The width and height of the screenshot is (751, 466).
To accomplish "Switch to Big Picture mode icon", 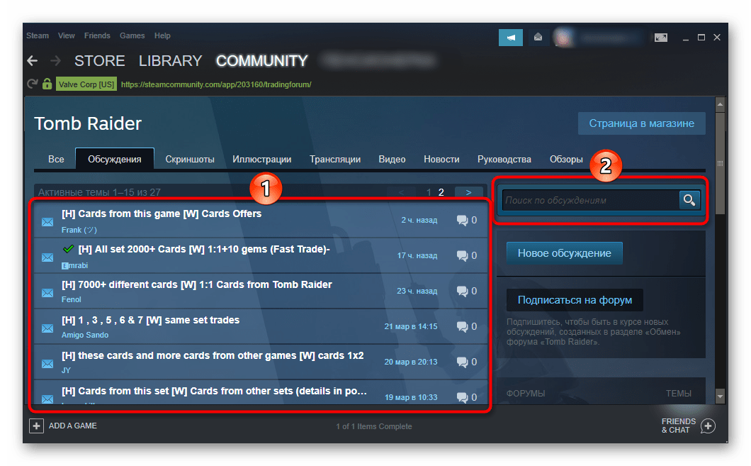I will pos(660,38).
